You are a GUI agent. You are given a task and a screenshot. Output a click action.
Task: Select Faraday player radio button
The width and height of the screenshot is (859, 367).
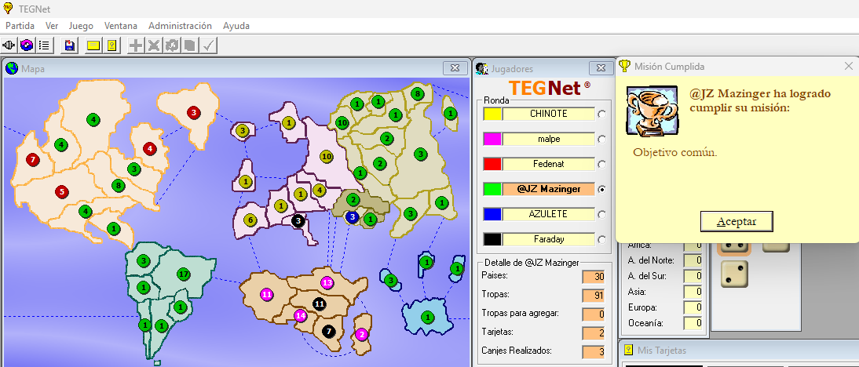click(602, 239)
